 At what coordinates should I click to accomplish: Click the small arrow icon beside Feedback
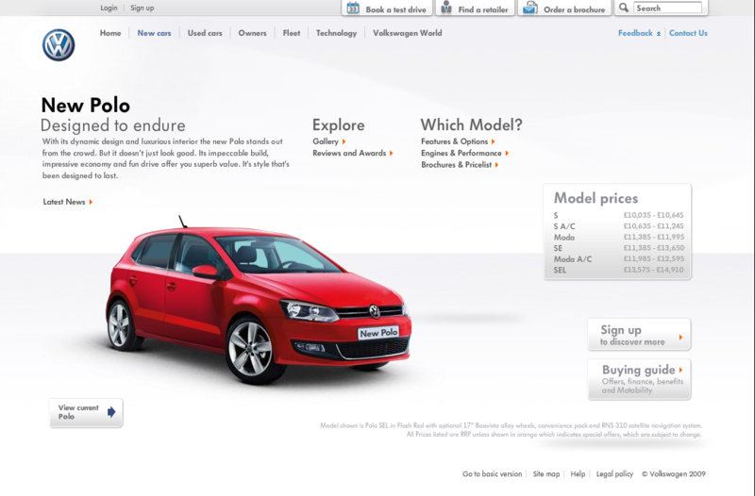pyautogui.click(x=659, y=34)
